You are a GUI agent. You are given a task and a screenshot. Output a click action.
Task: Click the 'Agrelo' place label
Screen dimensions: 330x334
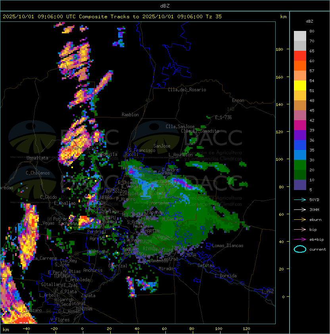coord(97,238)
